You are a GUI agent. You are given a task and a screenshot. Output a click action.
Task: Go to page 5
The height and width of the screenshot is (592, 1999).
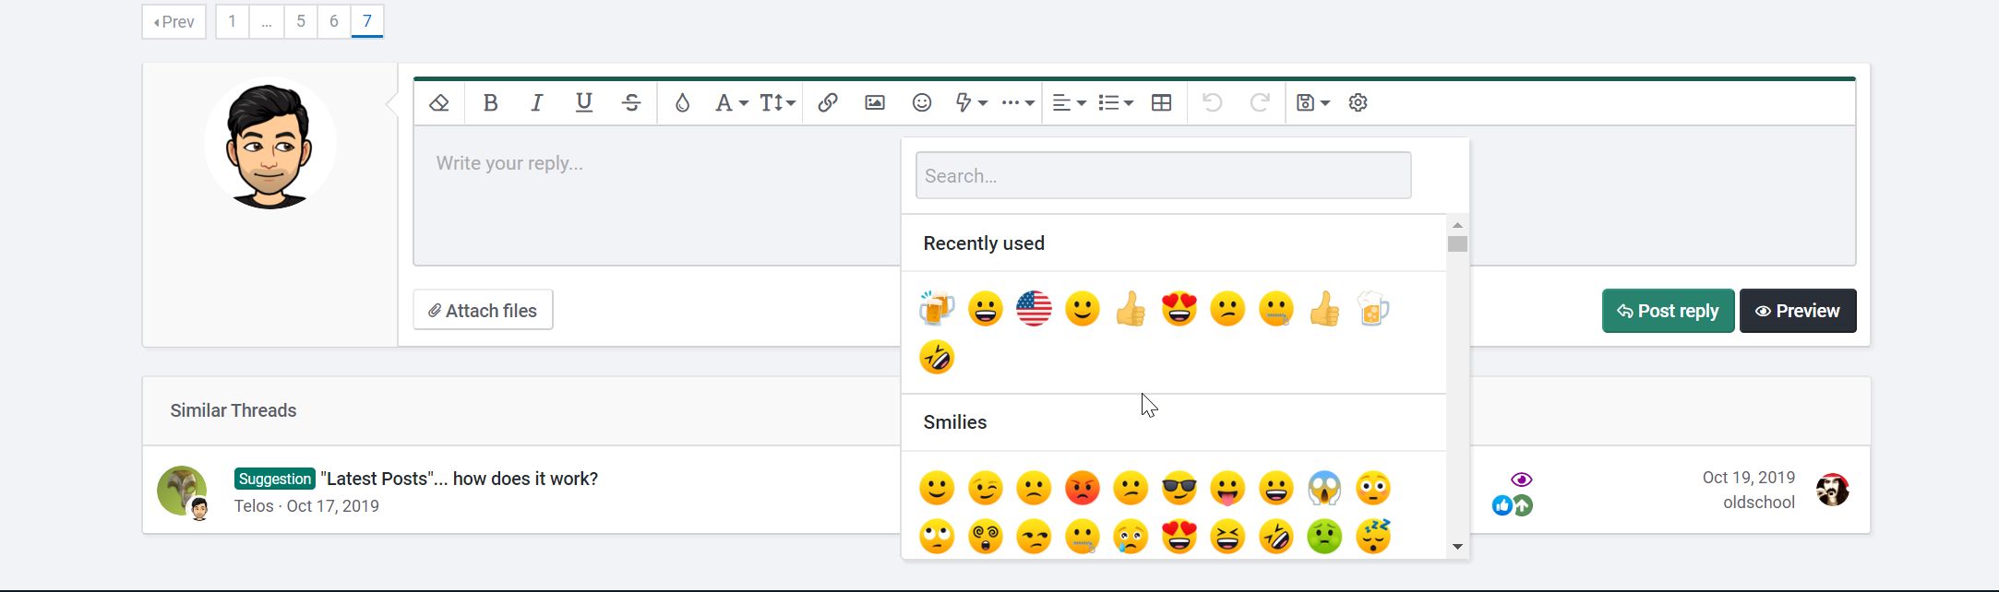[x=300, y=21]
